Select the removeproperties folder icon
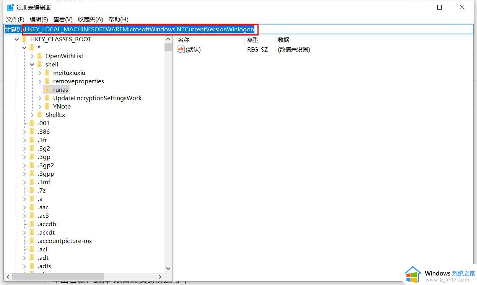This screenshot has height=285, width=477. pos(47,81)
